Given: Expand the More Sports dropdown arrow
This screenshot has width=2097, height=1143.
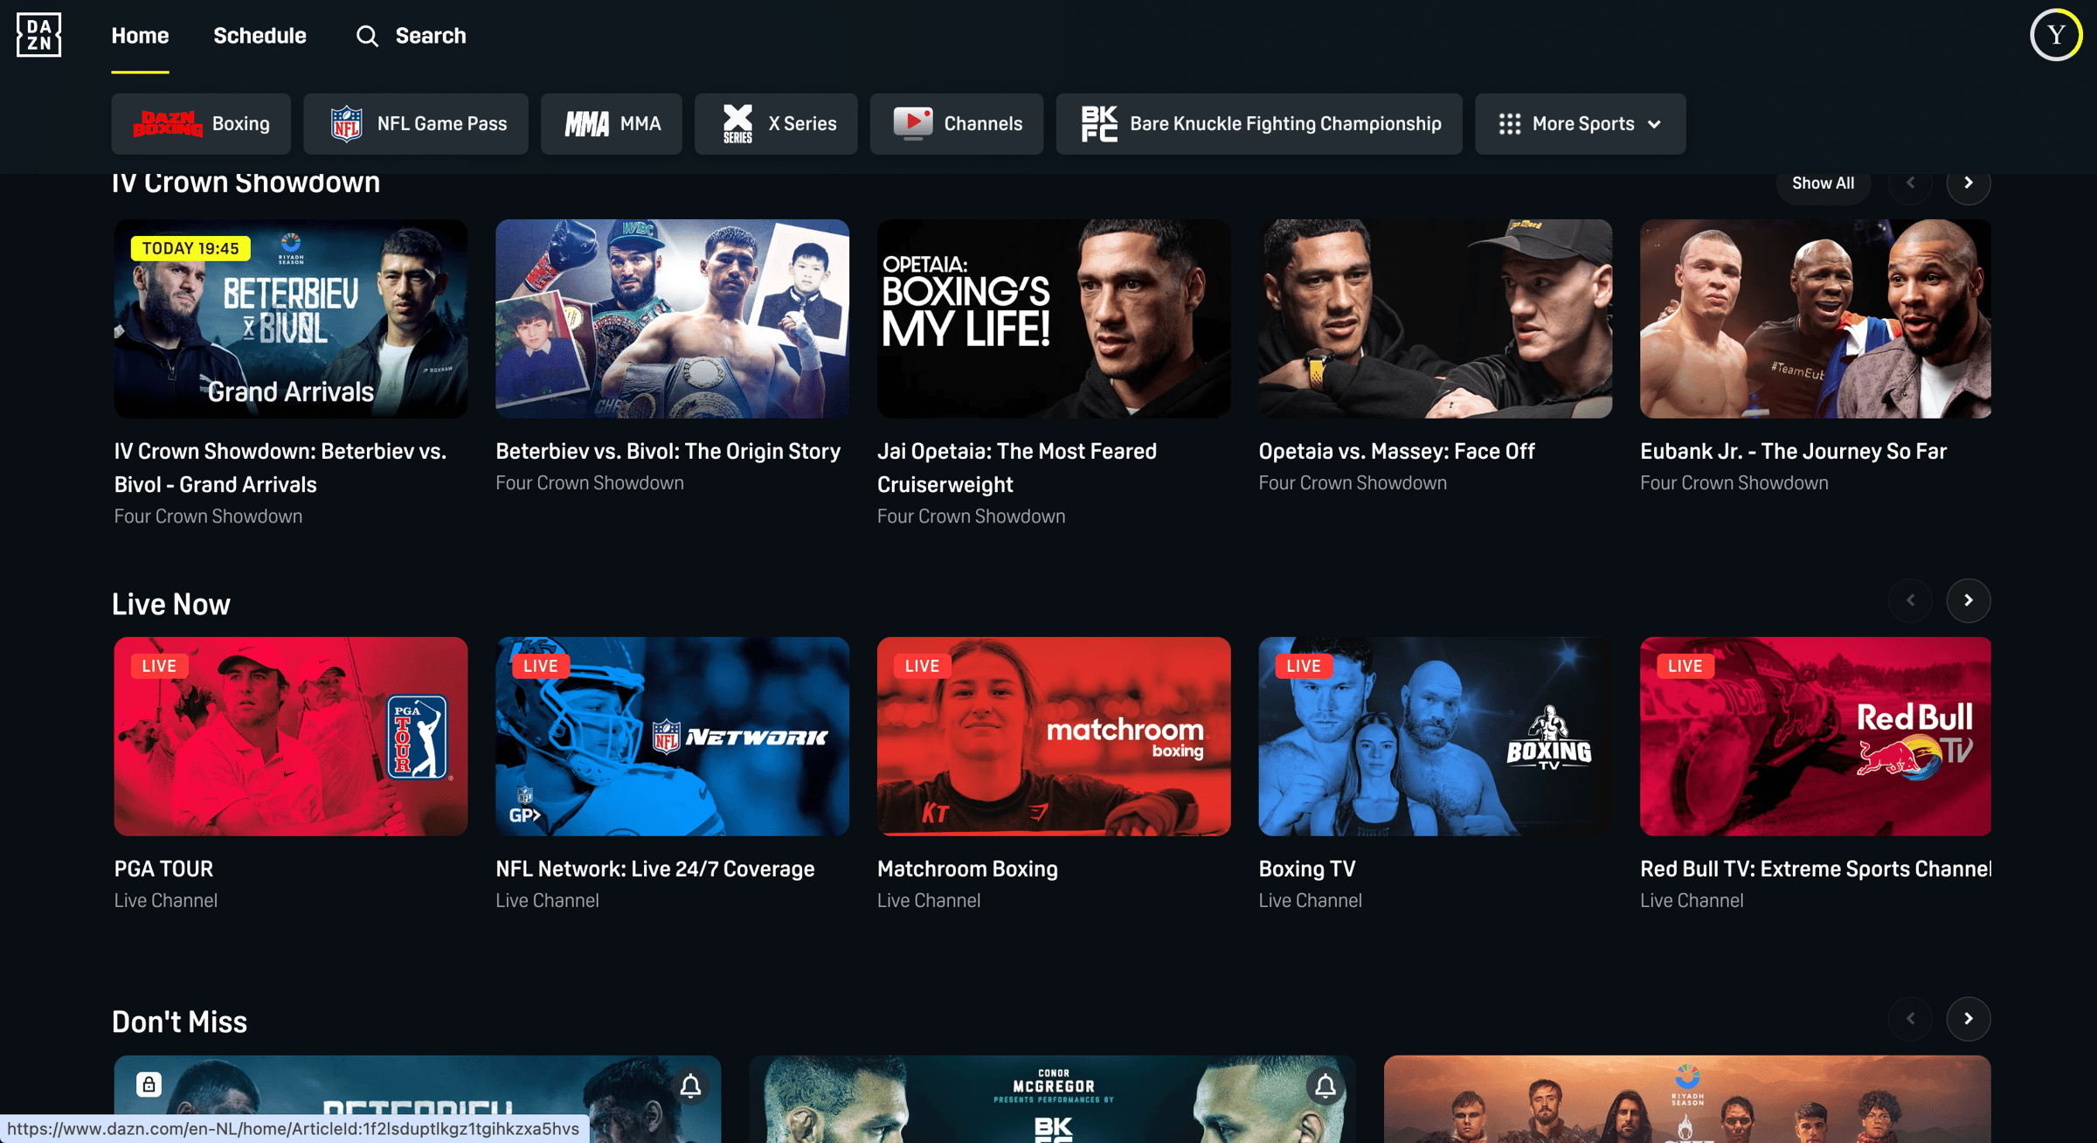Looking at the screenshot, I should click(1654, 124).
